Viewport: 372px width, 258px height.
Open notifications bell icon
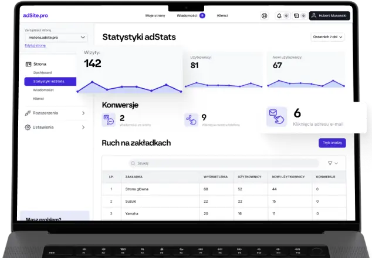pos(279,16)
